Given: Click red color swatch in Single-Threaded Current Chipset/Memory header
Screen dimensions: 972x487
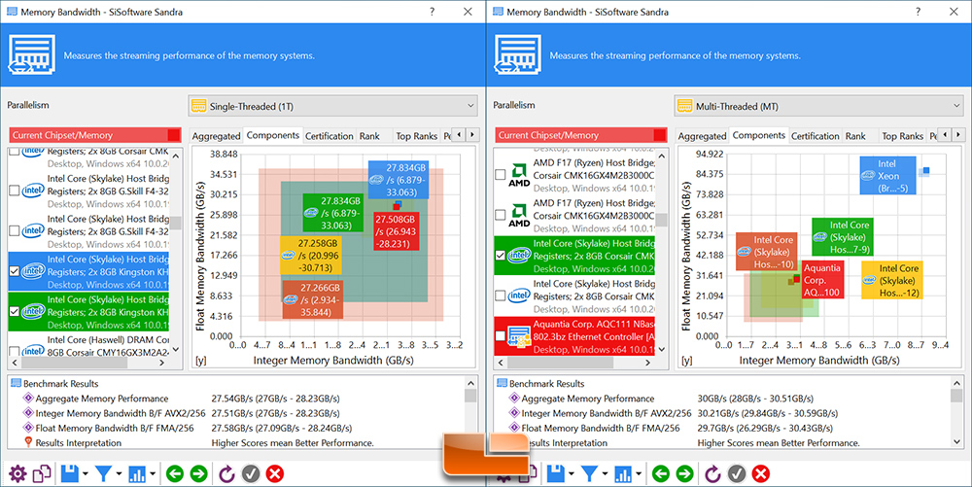Looking at the screenshot, I should [x=174, y=135].
